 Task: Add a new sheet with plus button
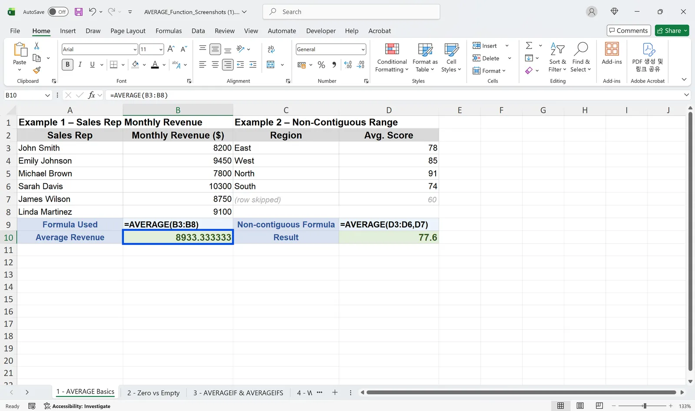(335, 392)
